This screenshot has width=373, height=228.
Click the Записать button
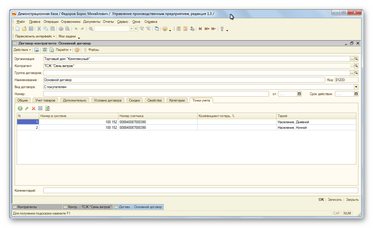click(x=335, y=200)
